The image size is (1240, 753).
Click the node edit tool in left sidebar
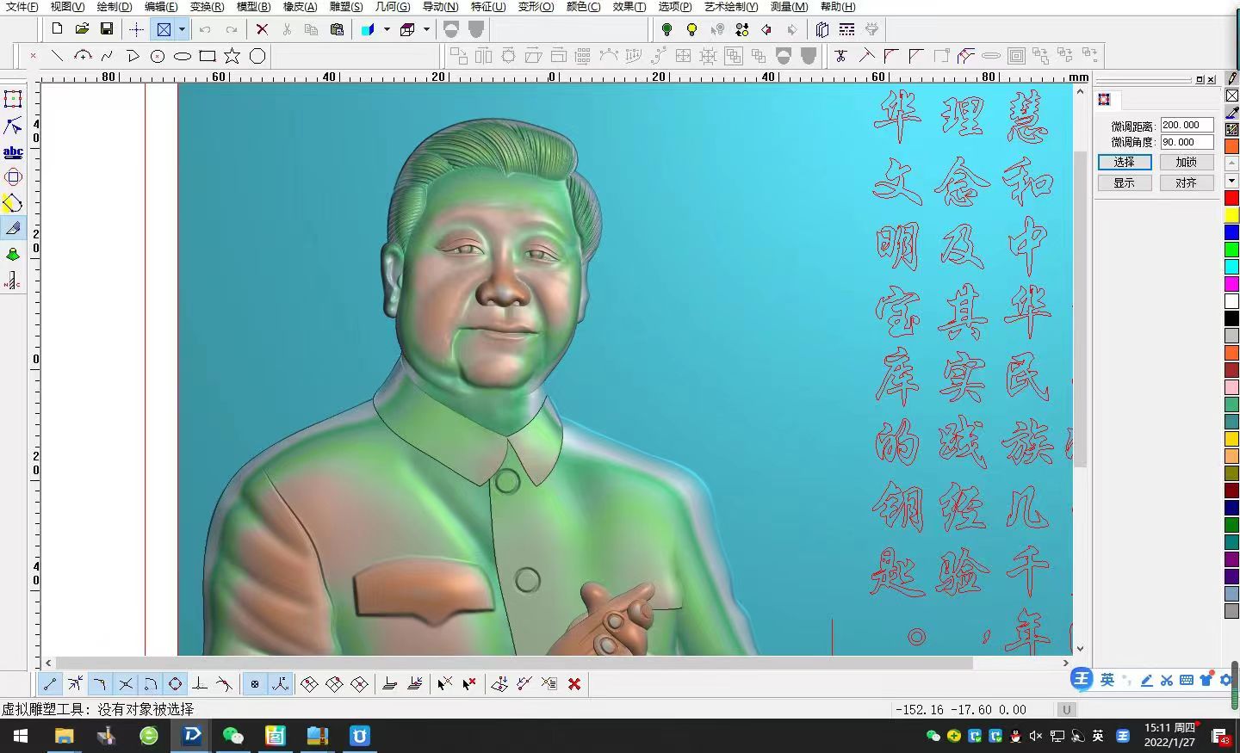[13, 127]
